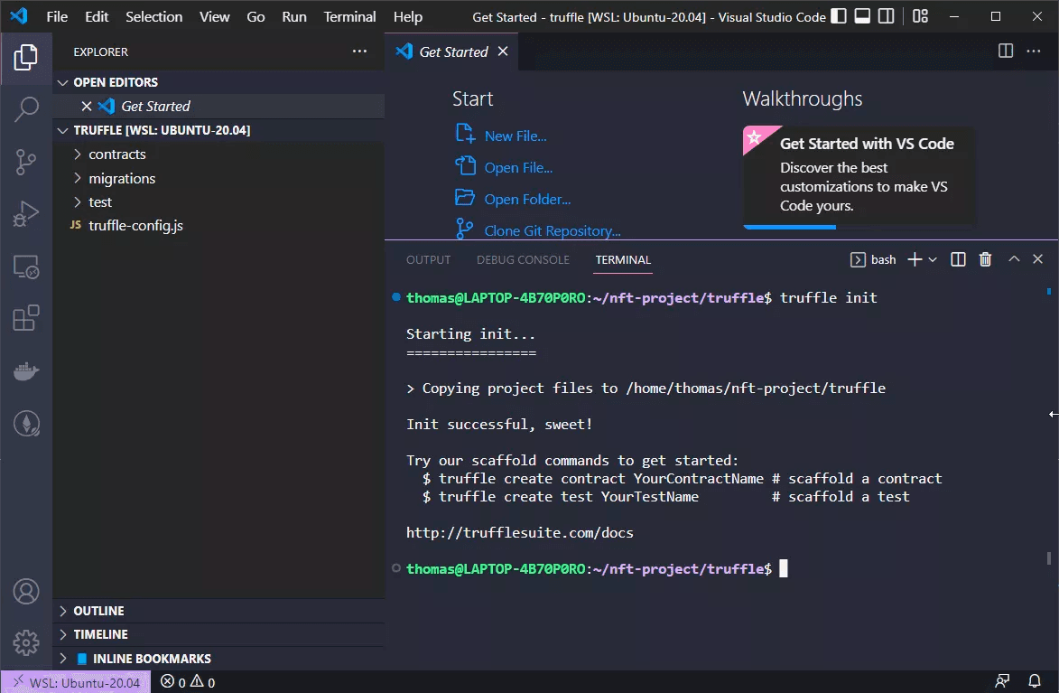Open the Run menu
Screen dimensions: 1059x693
tap(293, 17)
